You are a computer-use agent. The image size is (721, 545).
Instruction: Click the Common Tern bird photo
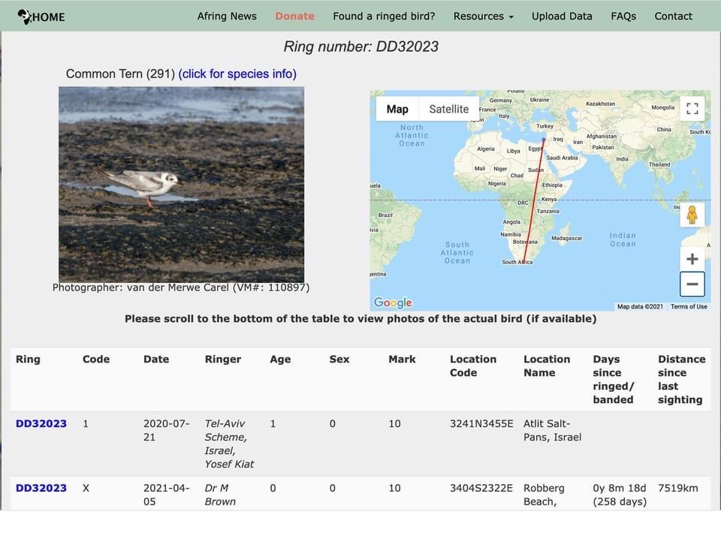click(181, 184)
